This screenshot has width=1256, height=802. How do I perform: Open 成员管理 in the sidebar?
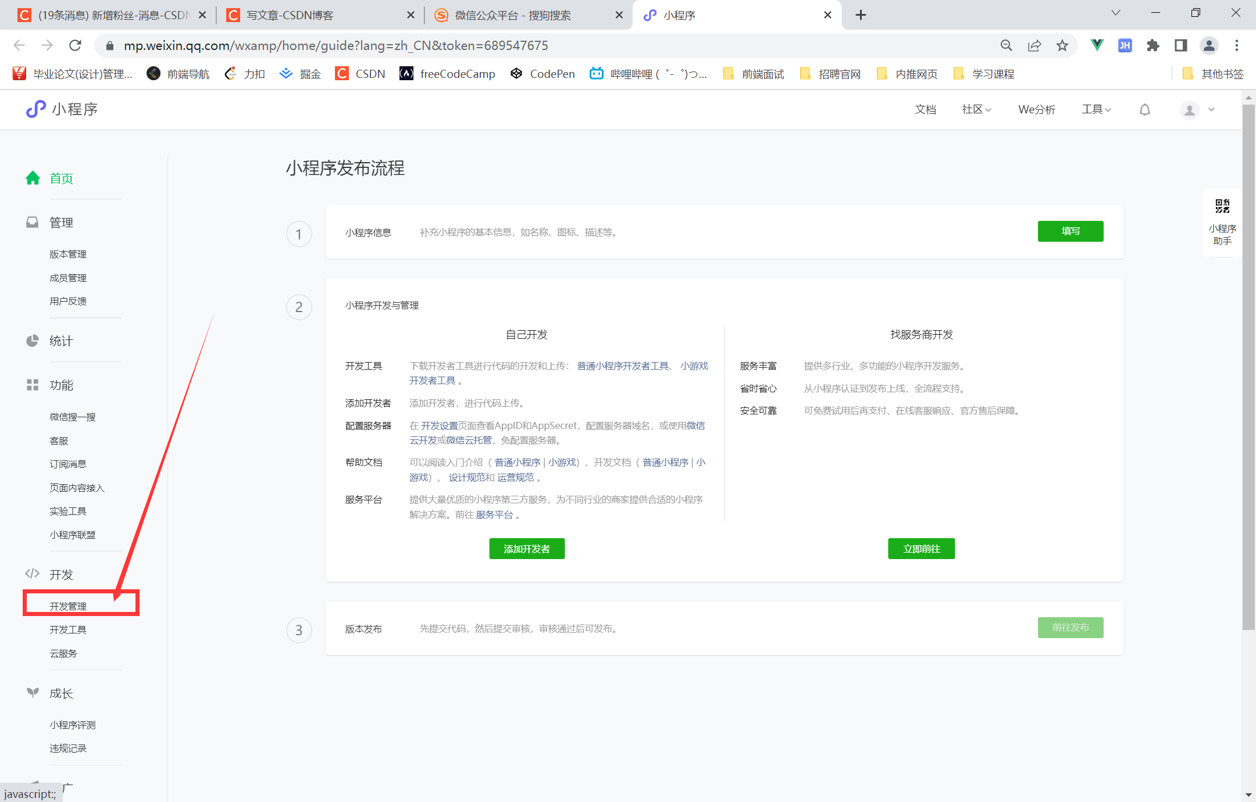(x=68, y=278)
